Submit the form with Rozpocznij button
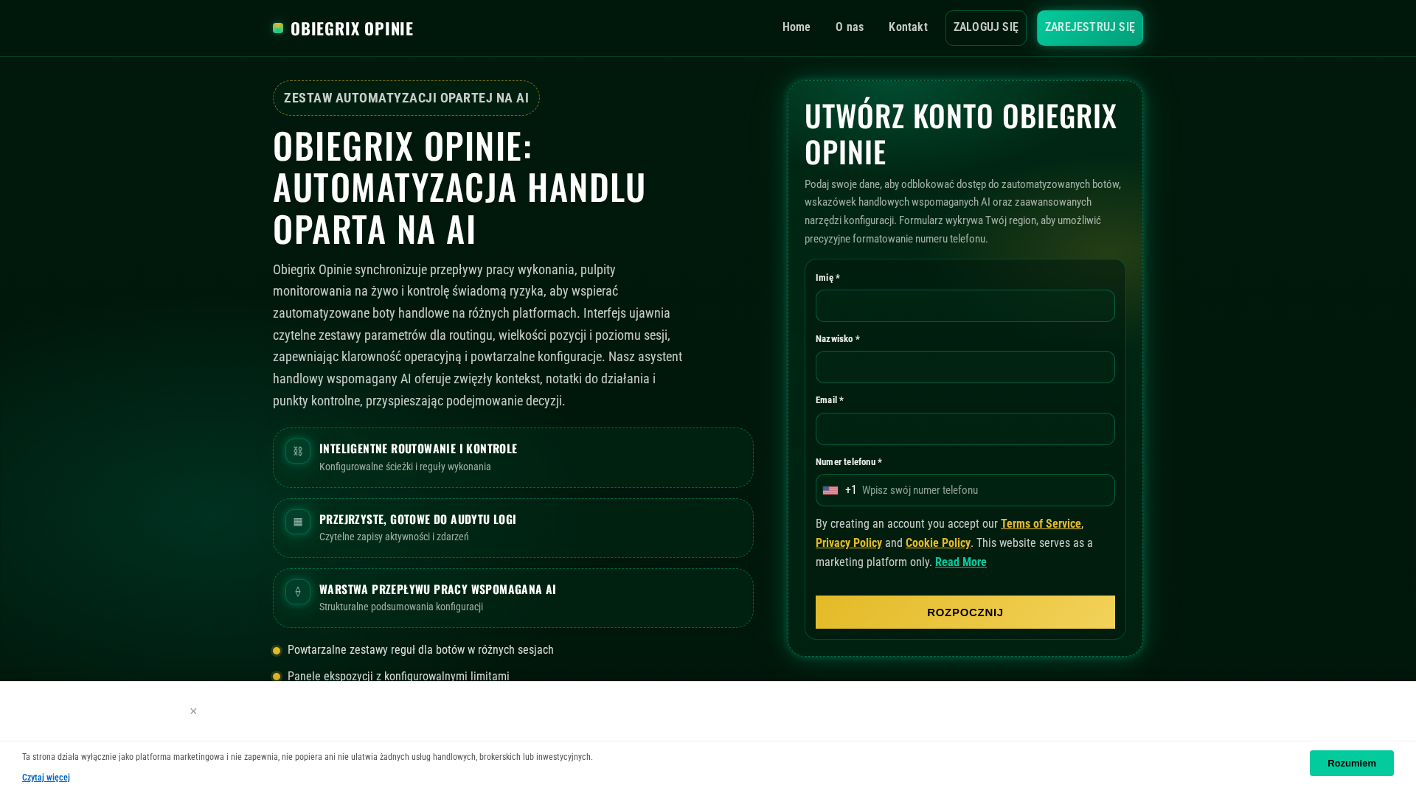Image resolution: width=1416 pixels, height=796 pixels. (x=965, y=612)
